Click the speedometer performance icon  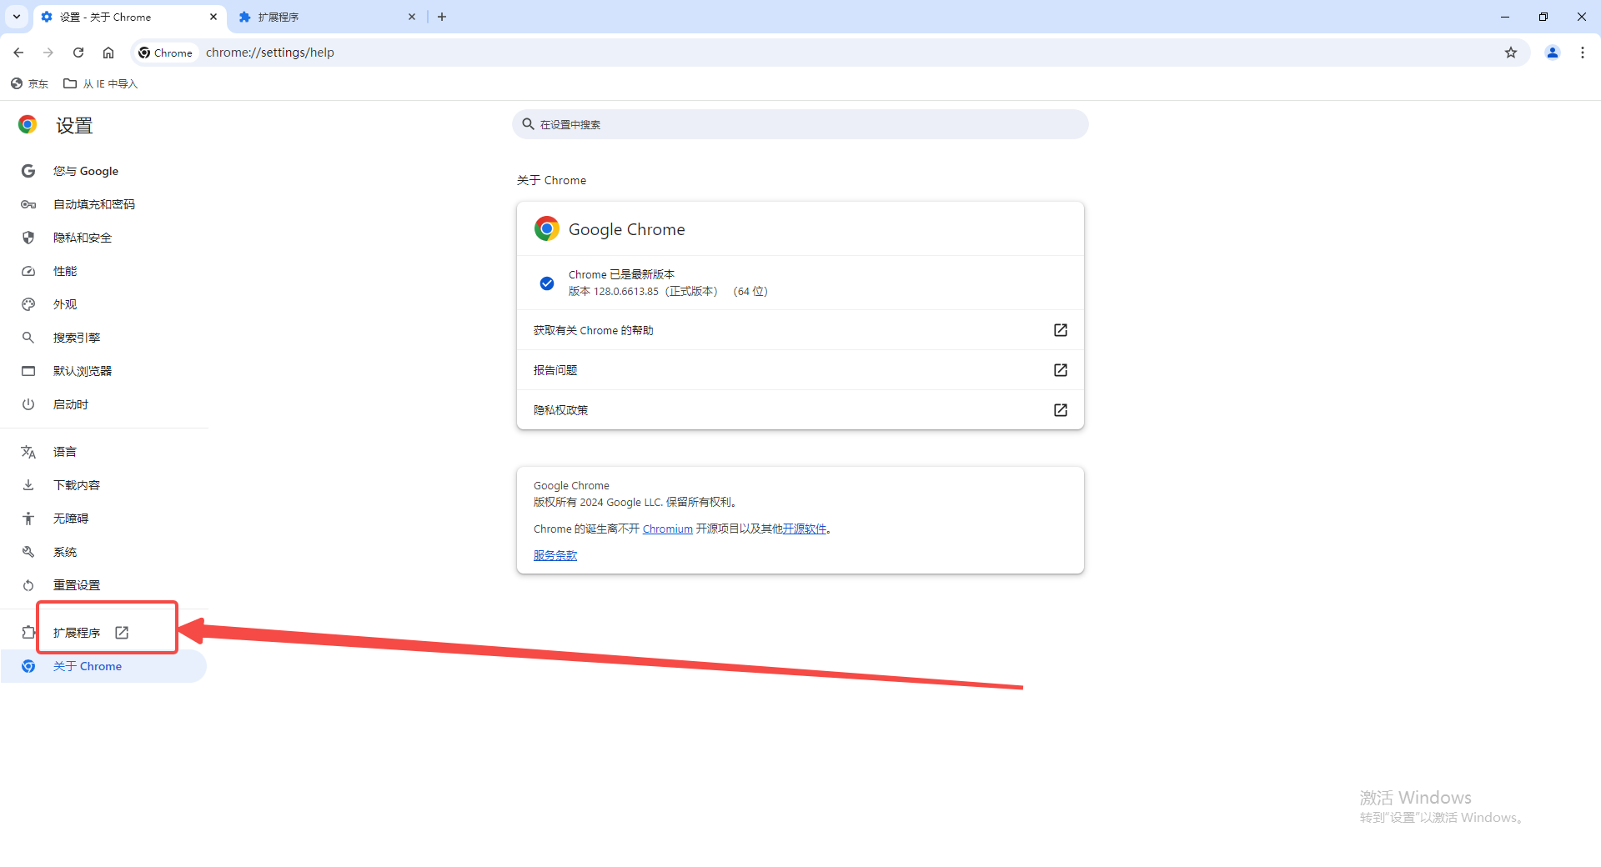coord(28,271)
